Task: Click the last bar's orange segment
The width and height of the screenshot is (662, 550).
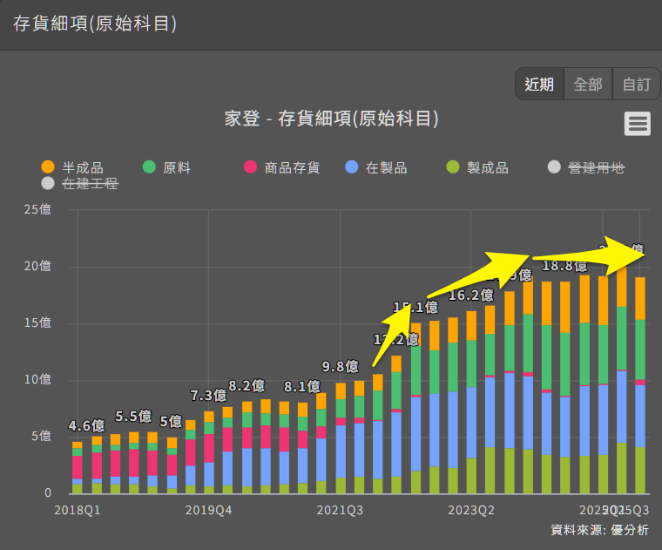Action: [640, 298]
